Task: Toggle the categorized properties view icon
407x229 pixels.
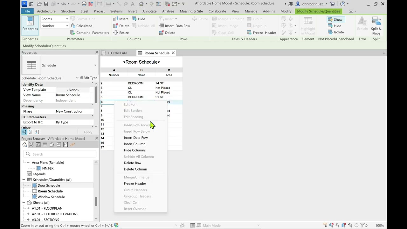Action: [x=24, y=132]
